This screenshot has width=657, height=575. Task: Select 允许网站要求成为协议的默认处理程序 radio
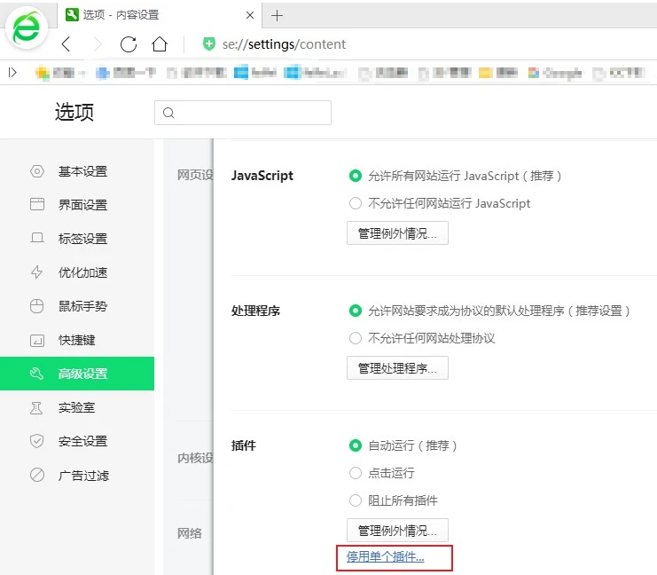[x=356, y=311]
